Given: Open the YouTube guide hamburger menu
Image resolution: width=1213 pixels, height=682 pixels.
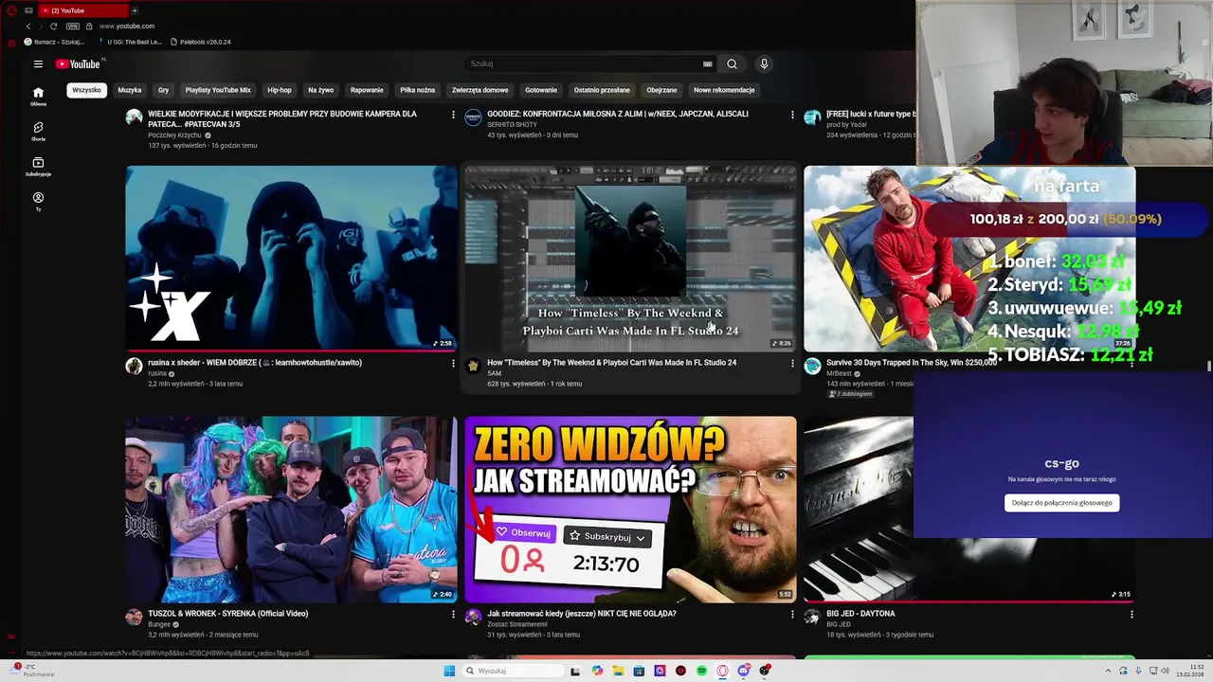Looking at the screenshot, I should (x=38, y=63).
